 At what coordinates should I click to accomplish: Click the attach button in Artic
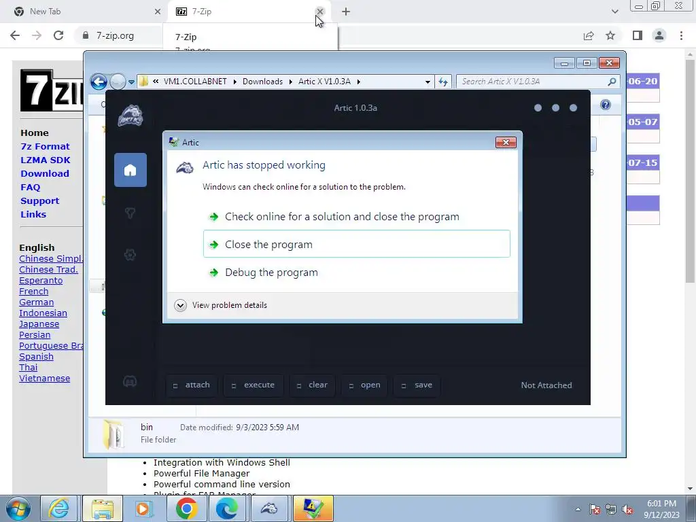(192, 385)
